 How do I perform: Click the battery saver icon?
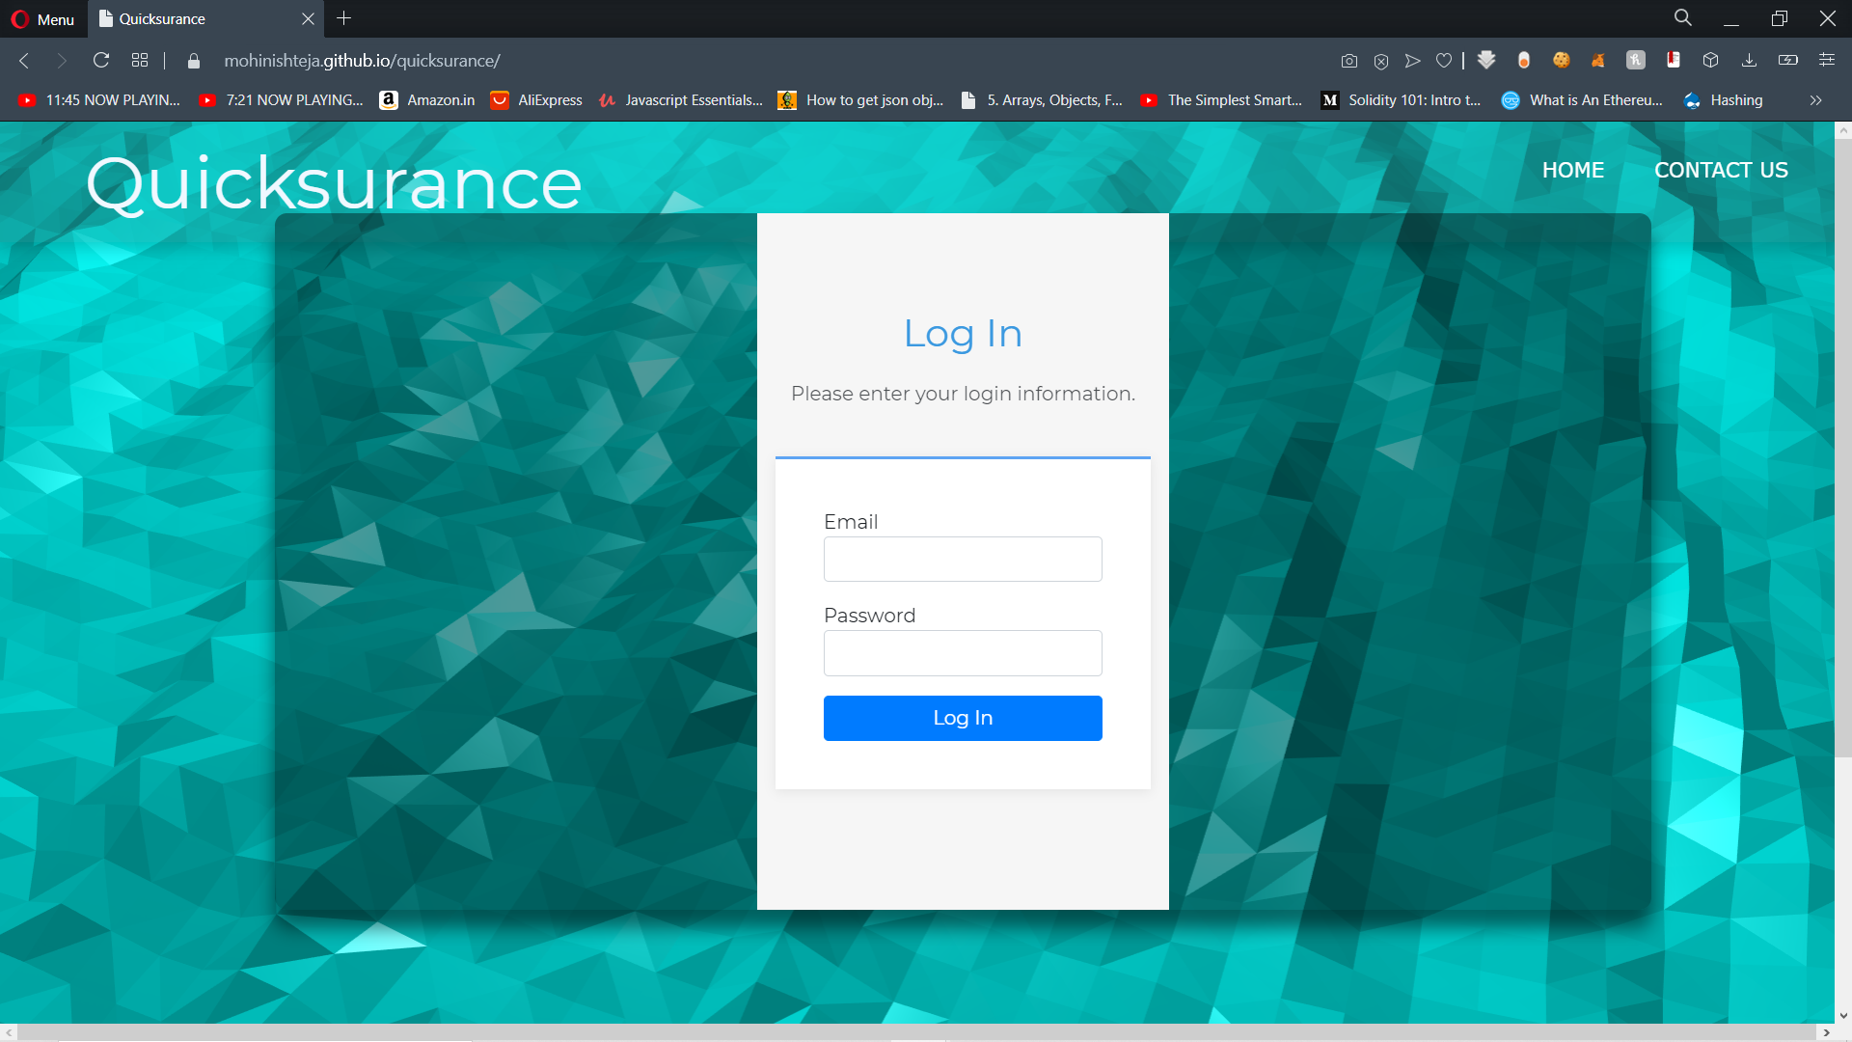(x=1787, y=60)
